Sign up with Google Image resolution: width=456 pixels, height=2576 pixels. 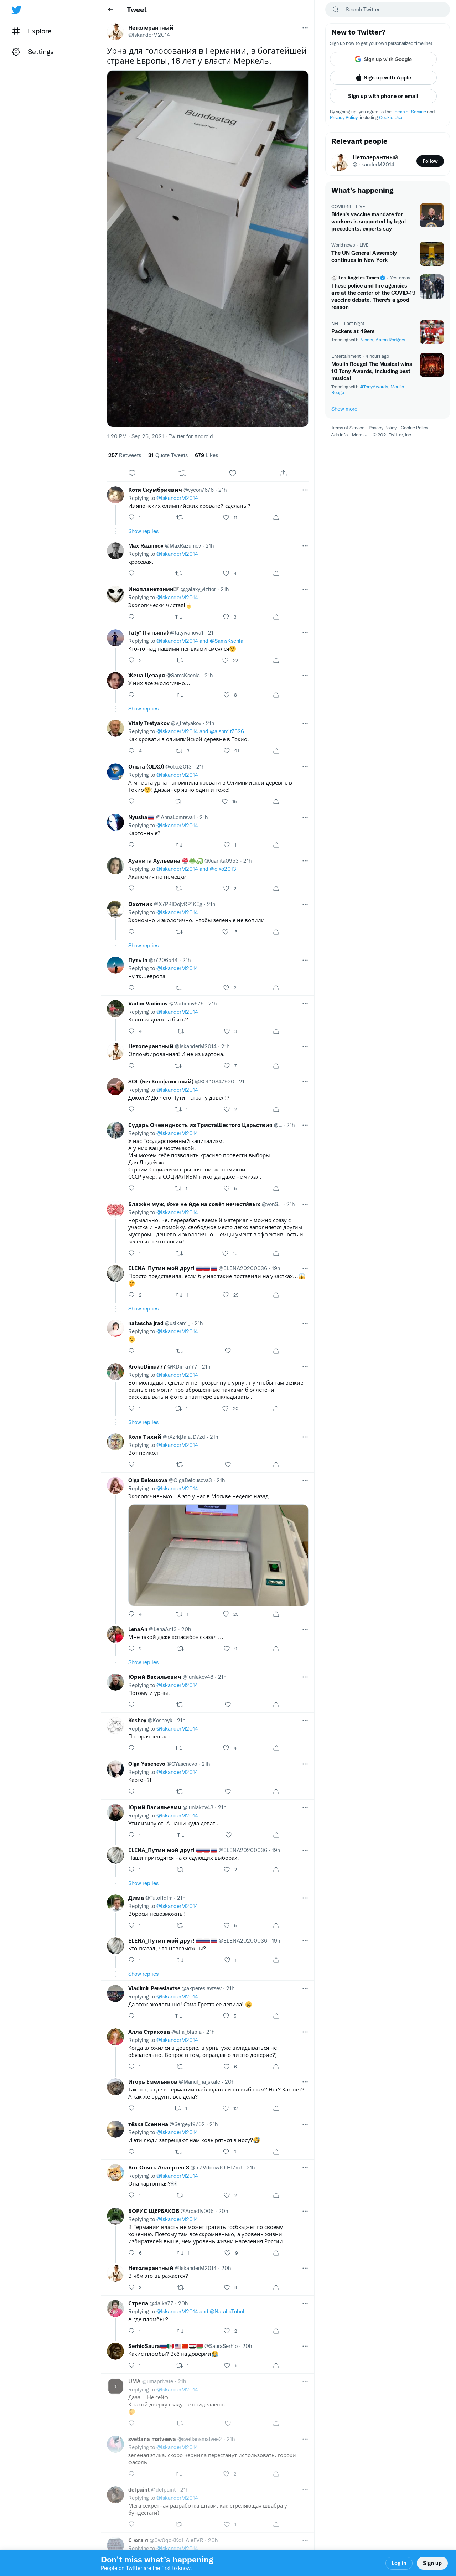[383, 59]
